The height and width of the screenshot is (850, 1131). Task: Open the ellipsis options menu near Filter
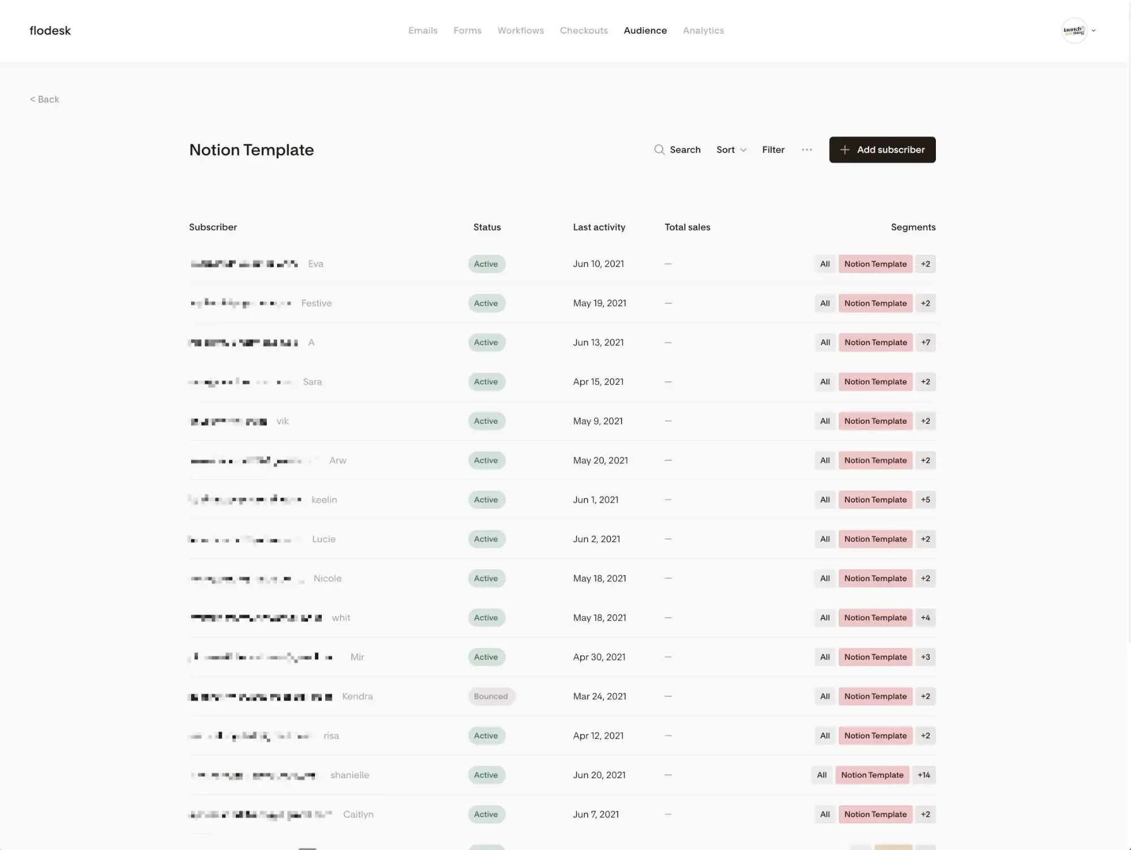[807, 149]
